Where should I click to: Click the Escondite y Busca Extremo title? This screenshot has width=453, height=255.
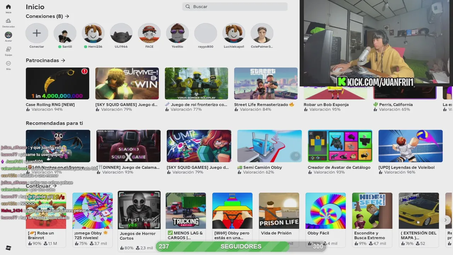pyautogui.click(x=369, y=236)
